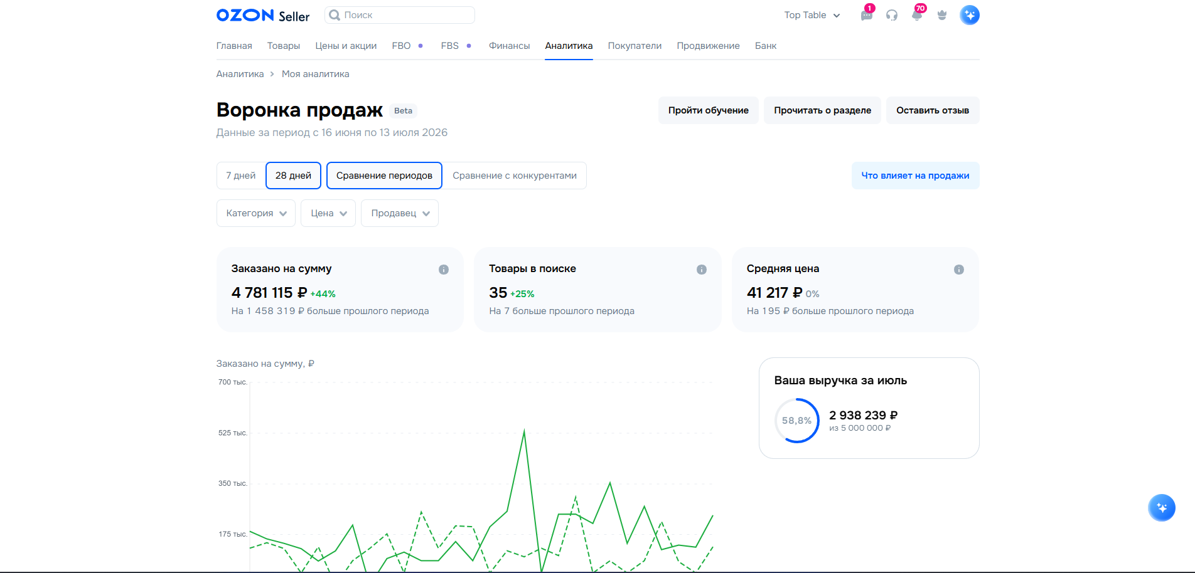The height and width of the screenshot is (573, 1195).
Task: Click the data period date range text
Action: coord(332,132)
